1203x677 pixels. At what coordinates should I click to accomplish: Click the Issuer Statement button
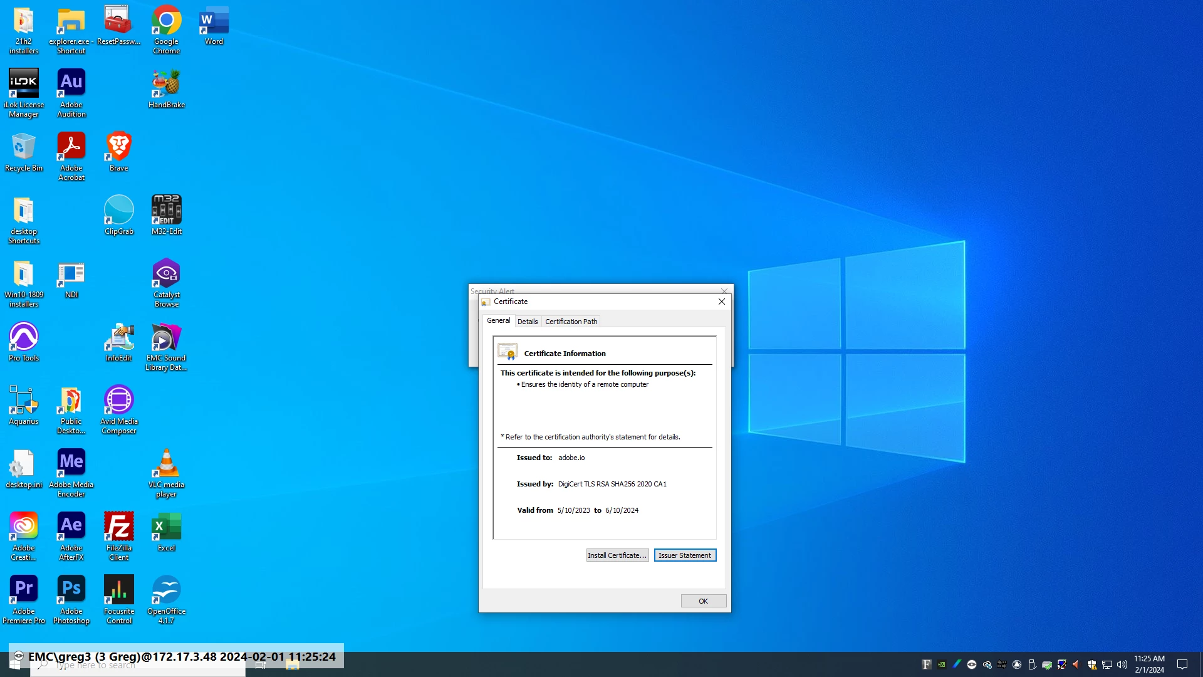pos(685,555)
